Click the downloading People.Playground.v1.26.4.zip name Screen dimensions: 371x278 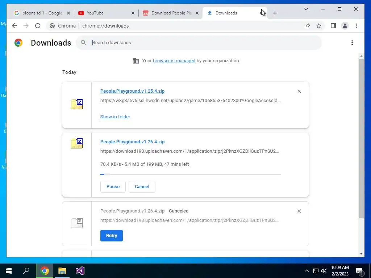tap(132, 142)
